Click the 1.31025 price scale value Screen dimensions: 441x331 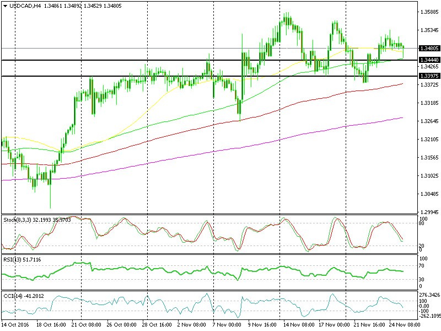click(429, 176)
